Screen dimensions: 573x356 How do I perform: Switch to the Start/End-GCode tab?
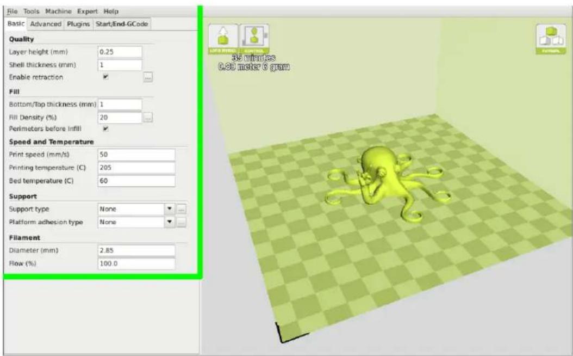[122, 24]
